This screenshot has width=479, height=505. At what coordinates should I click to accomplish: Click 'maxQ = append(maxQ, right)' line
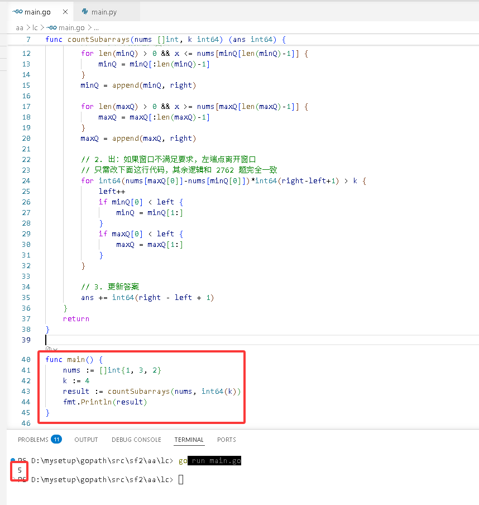(x=138, y=138)
